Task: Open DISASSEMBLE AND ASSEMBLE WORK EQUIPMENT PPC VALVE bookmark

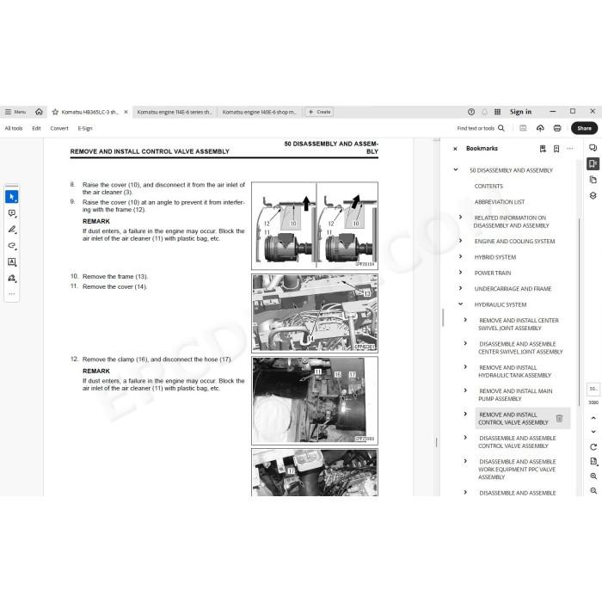Action: (517, 470)
